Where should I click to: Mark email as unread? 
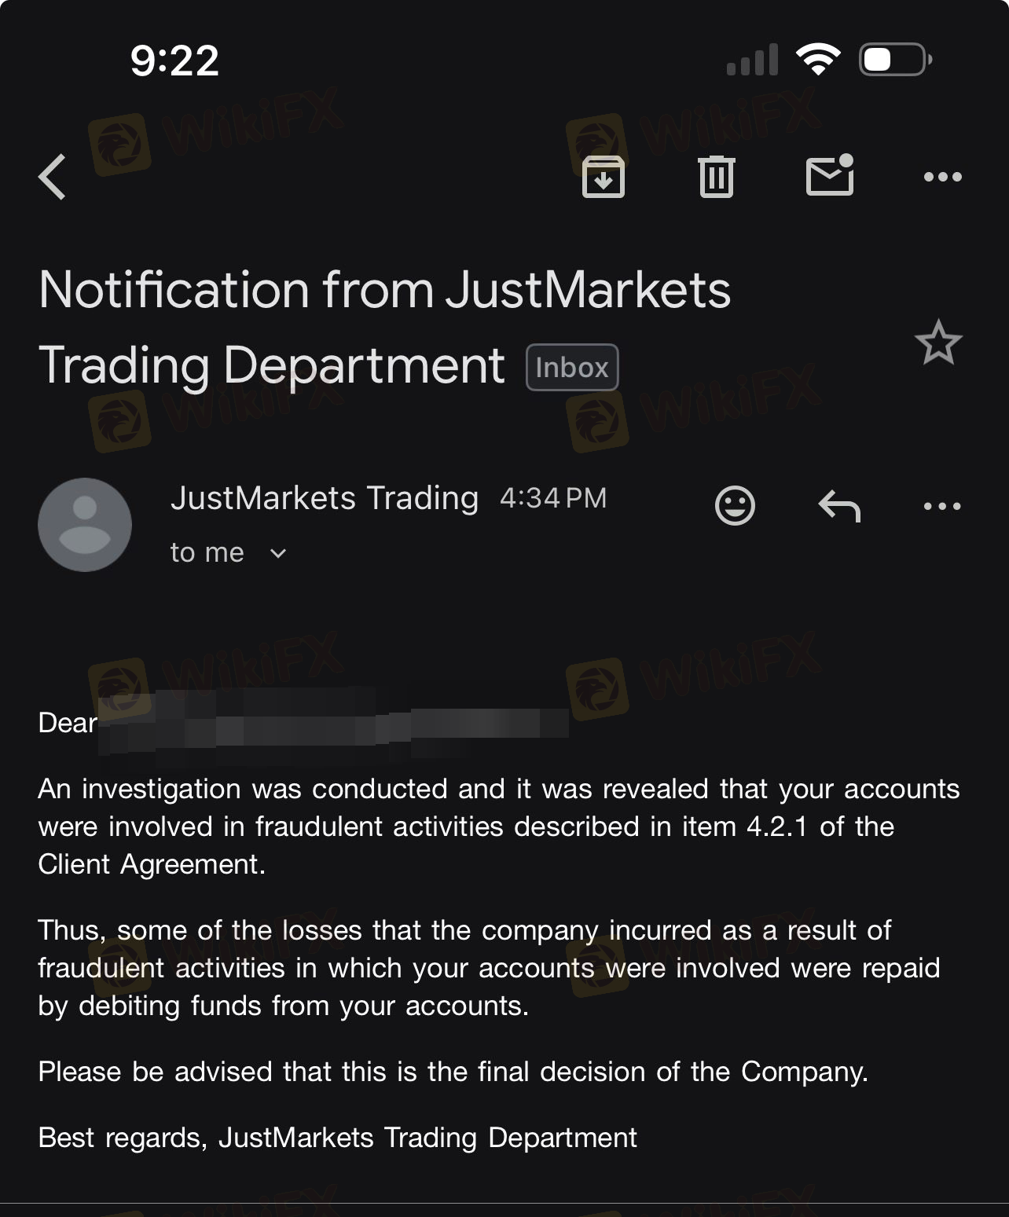click(x=830, y=175)
